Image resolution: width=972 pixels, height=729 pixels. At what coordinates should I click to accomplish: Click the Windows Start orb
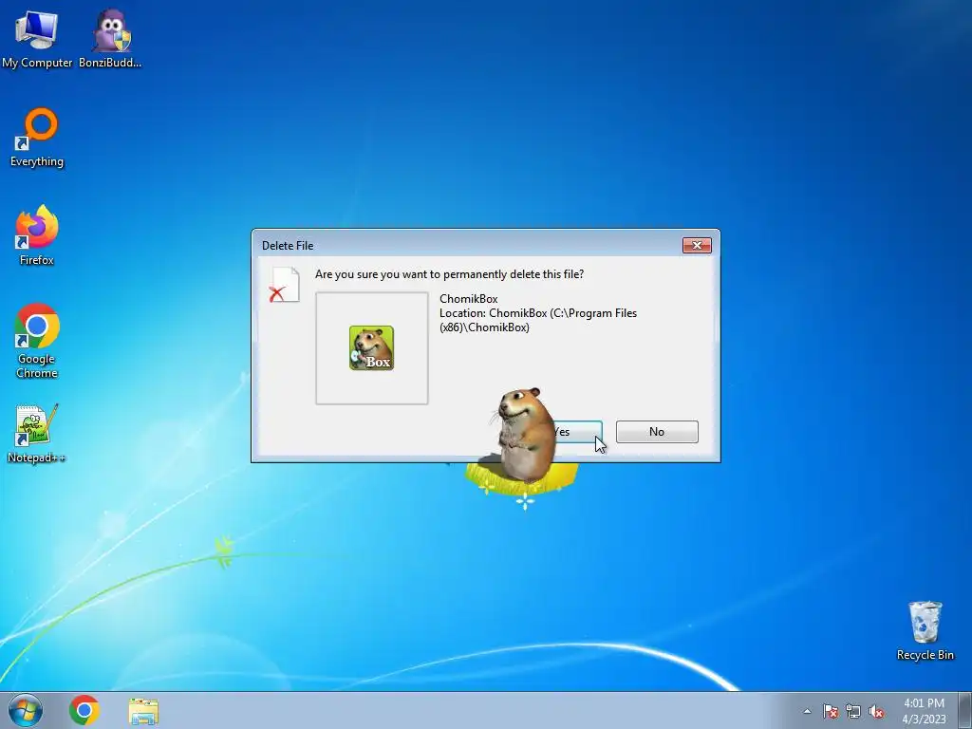tap(26, 710)
